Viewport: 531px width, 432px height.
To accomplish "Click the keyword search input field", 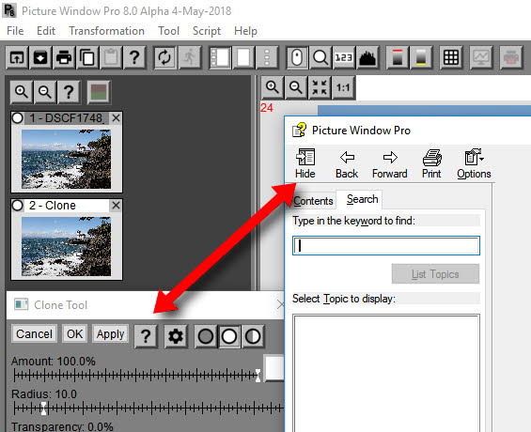I will click(386, 246).
